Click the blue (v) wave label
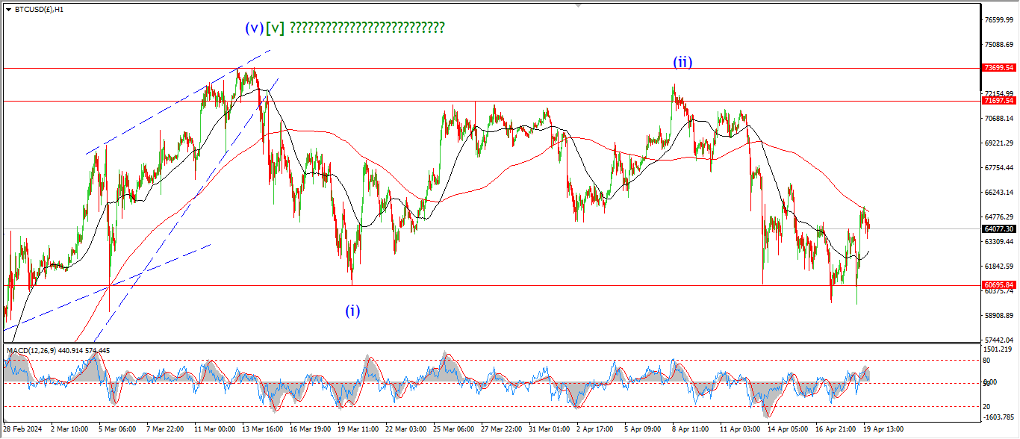Viewport: 1020px width, 439px height. (254, 28)
